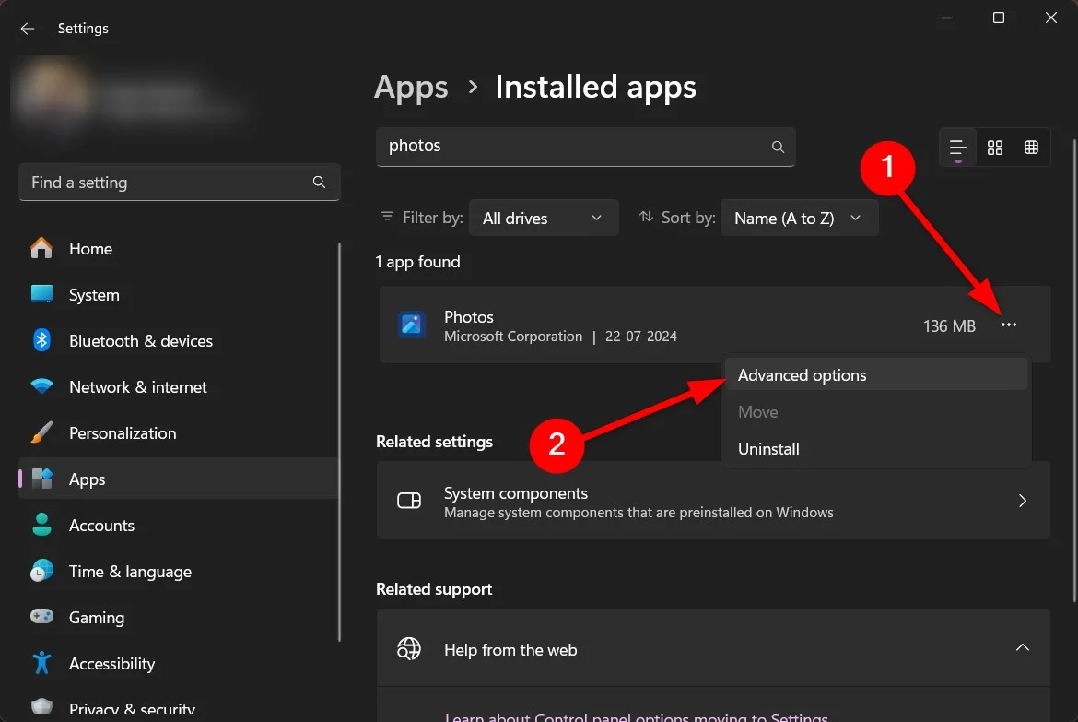The image size is (1078, 722).
Task: Collapse the Help from the web section
Action: tap(1023, 647)
